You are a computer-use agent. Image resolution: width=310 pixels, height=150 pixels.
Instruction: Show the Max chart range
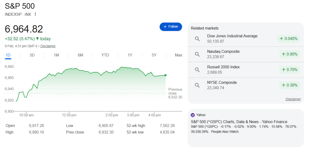[179, 55]
